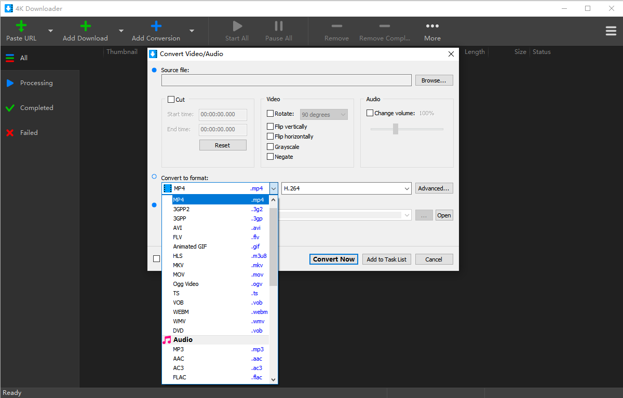
Task: Open Advanced settings
Action: pos(434,188)
